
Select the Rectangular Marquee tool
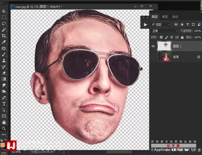pos(3,17)
